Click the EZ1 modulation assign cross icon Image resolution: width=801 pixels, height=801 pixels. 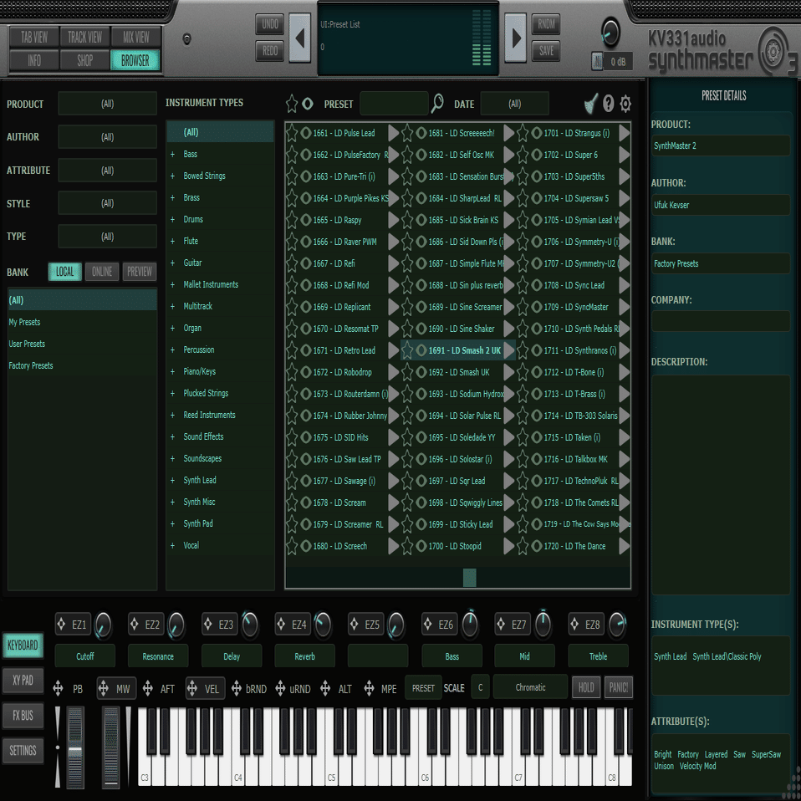(61, 625)
